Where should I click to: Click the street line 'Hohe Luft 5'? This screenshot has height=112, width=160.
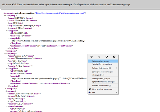21,96
